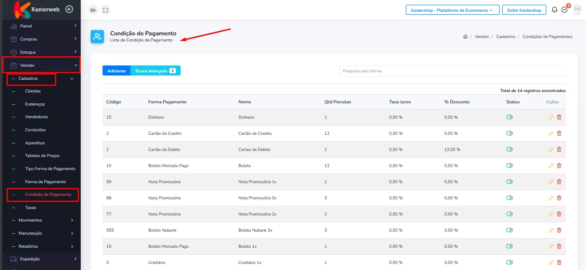The height and width of the screenshot is (270, 586).
Task: Delete Cartão de Credito row trash icon
Action: click(x=559, y=133)
